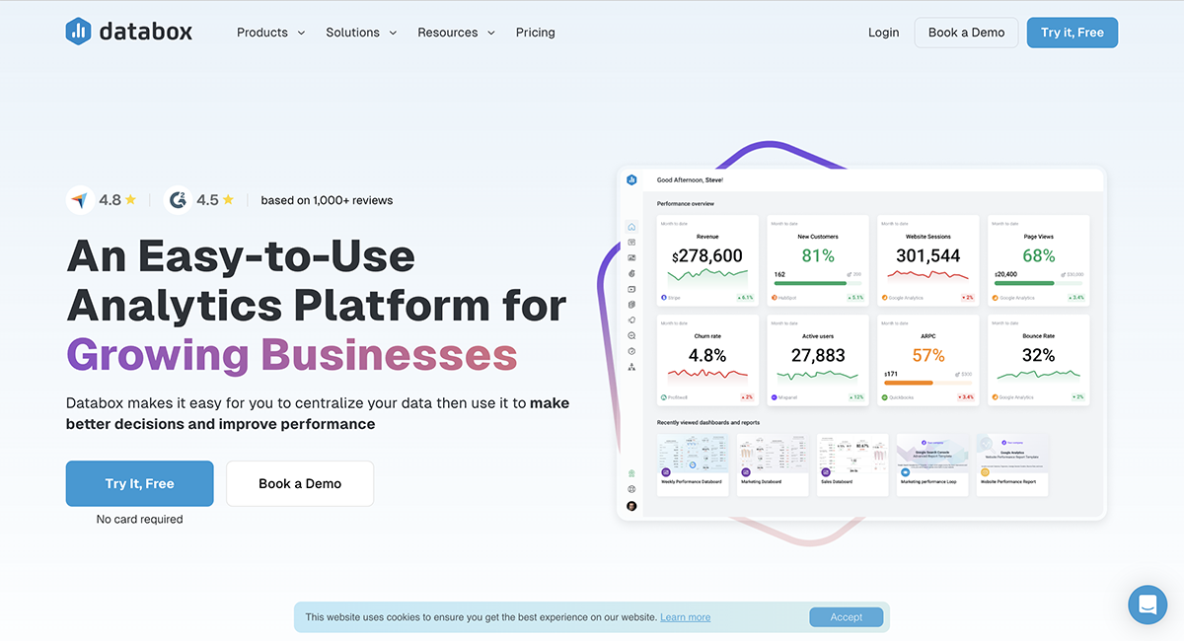Screen dimensions: 1184x641
Task: Open the Login page
Action: pos(883,33)
